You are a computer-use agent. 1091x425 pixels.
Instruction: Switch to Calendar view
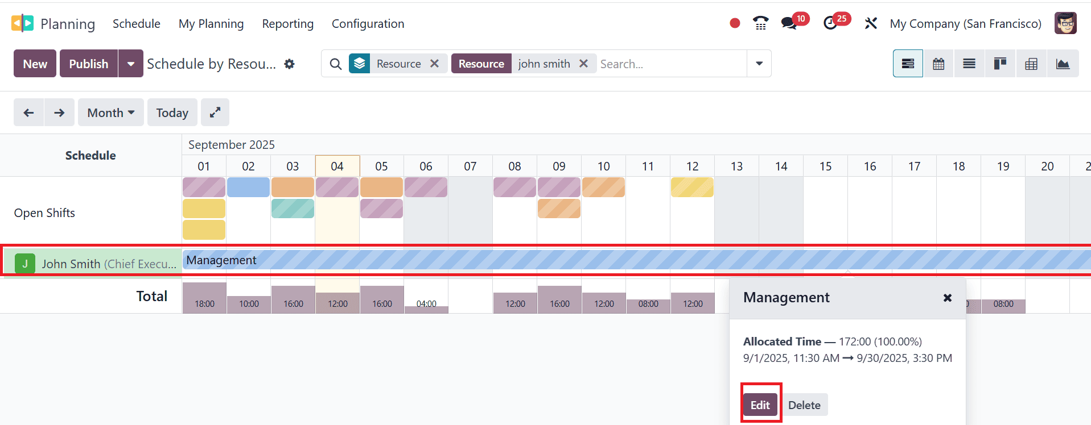[x=938, y=64]
